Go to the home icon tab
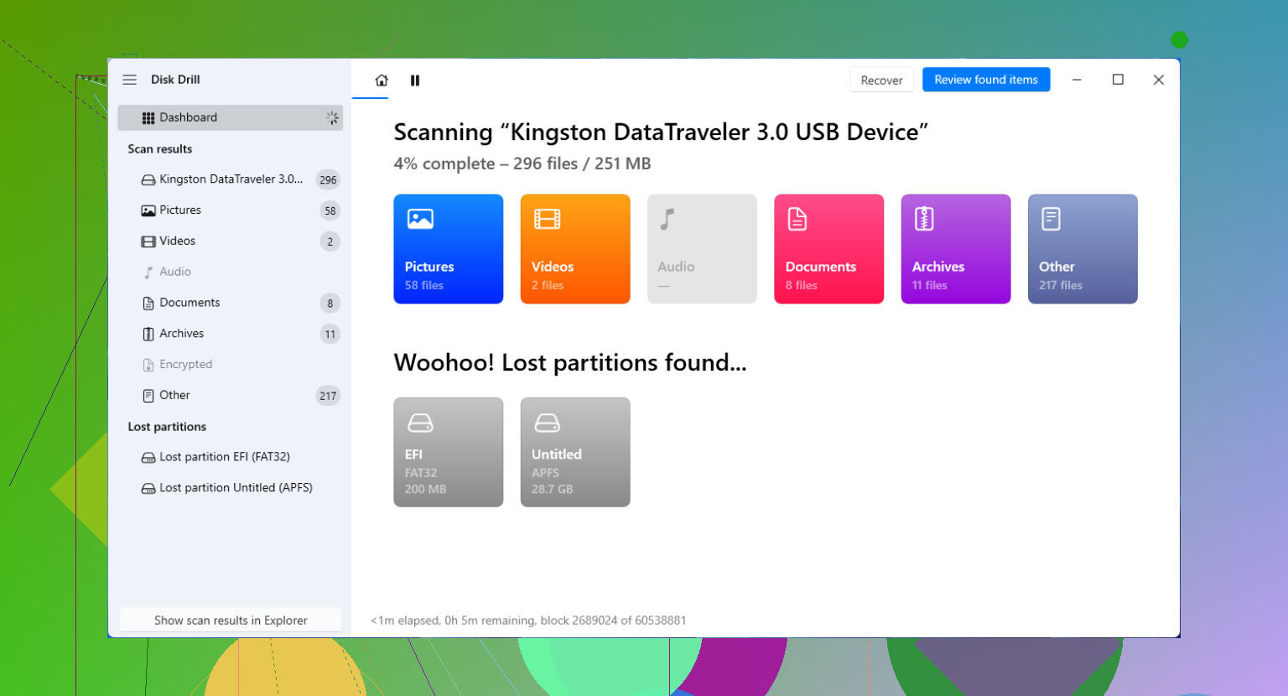Screen dimensions: 1288x696 point(382,81)
